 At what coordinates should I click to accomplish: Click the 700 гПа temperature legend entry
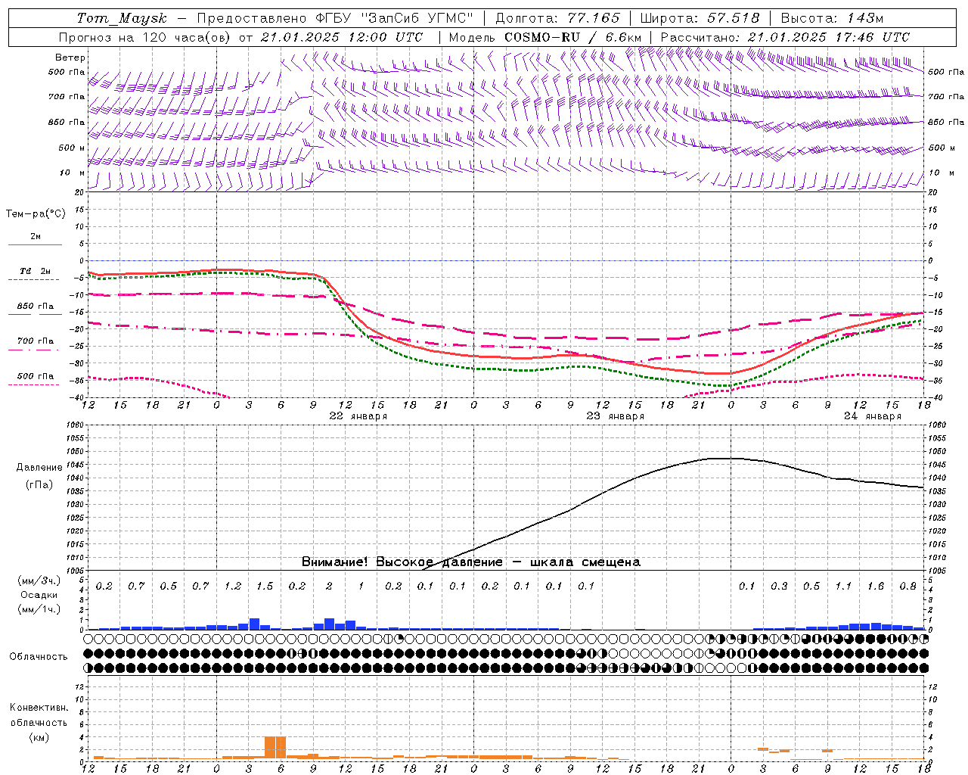35,343
